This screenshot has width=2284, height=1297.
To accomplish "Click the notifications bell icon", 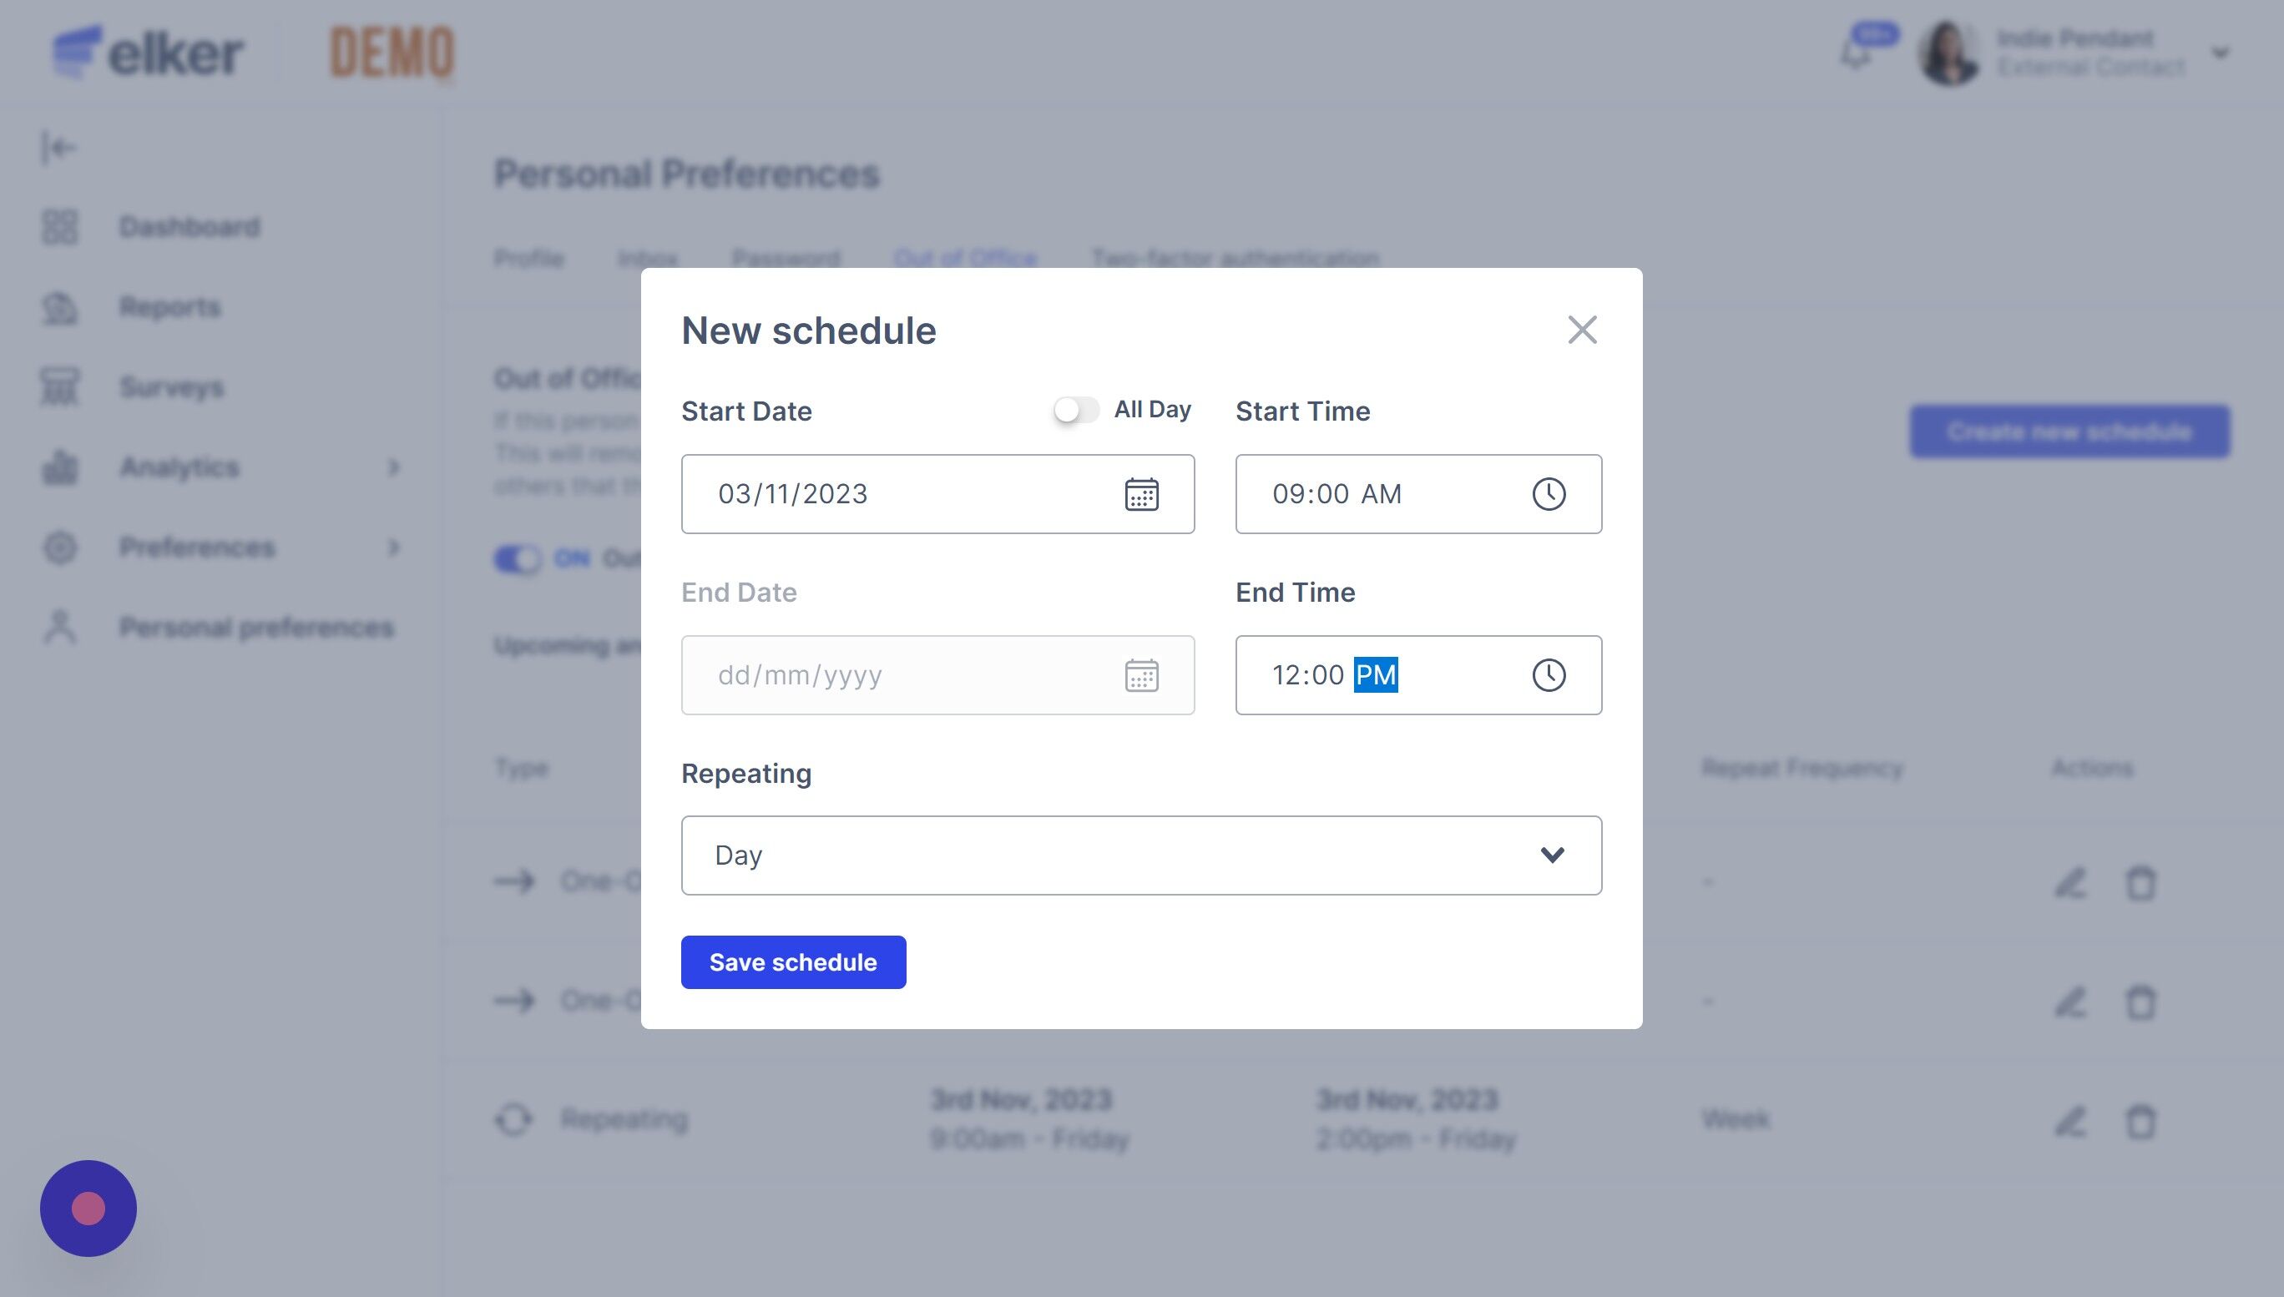I will coord(1857,53).
